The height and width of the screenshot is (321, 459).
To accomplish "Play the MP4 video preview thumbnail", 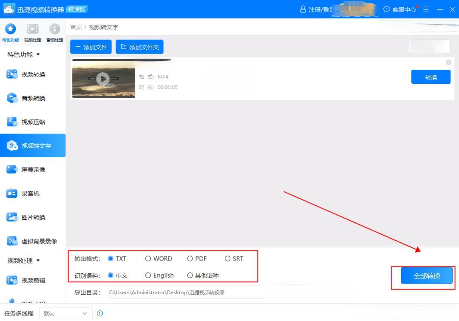I will coord(103,79).
